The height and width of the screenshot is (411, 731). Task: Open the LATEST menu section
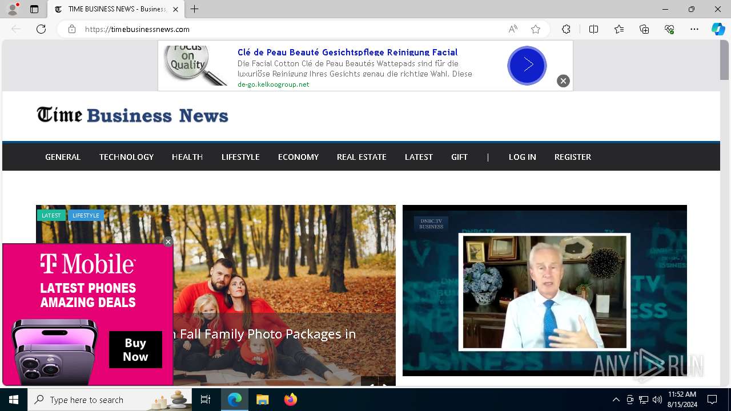coord(419,157)
